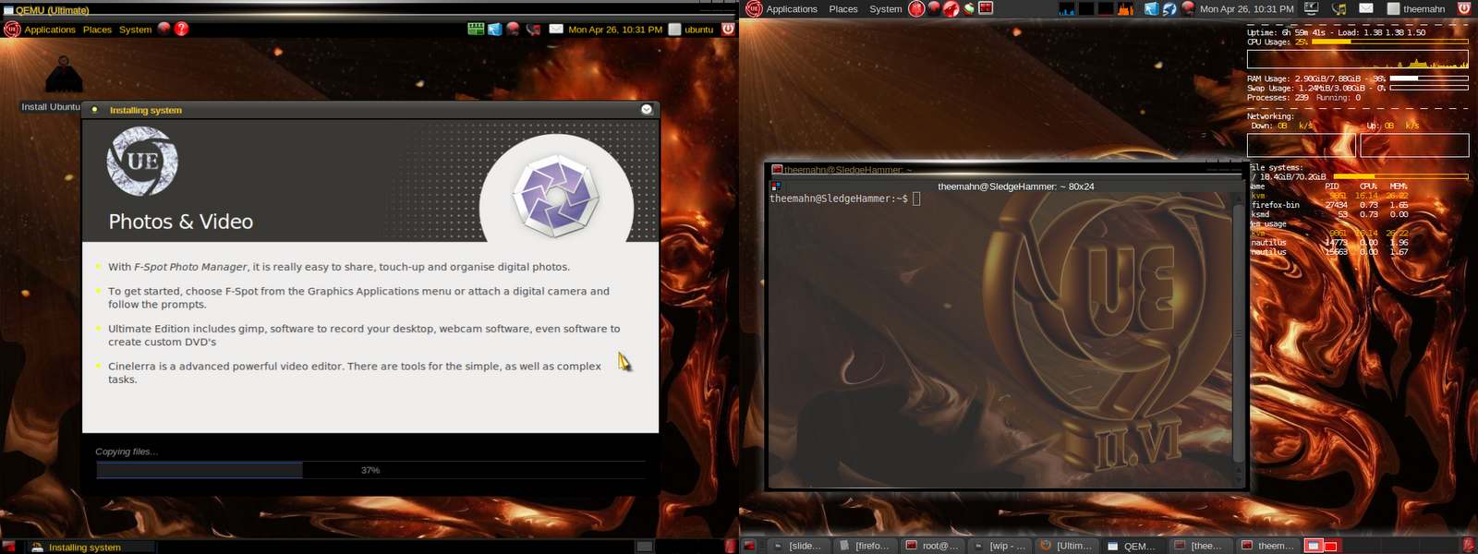Open Applications menu in QEMU guest panel
The height and width of the screenshot is (554, 1478).
point(50,30)
